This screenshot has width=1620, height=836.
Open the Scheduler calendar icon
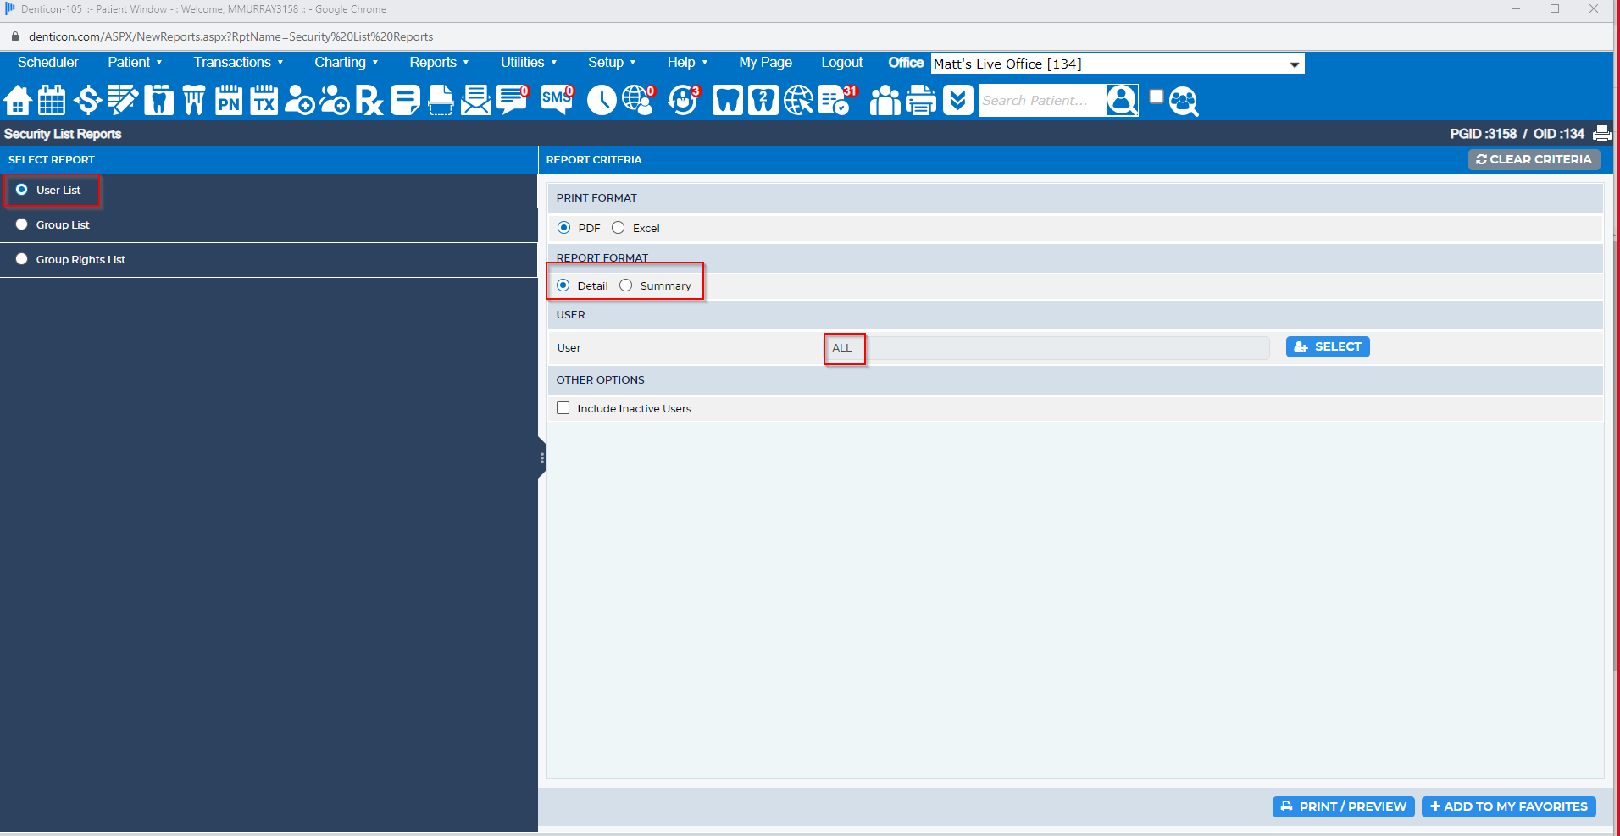[51, 100]
